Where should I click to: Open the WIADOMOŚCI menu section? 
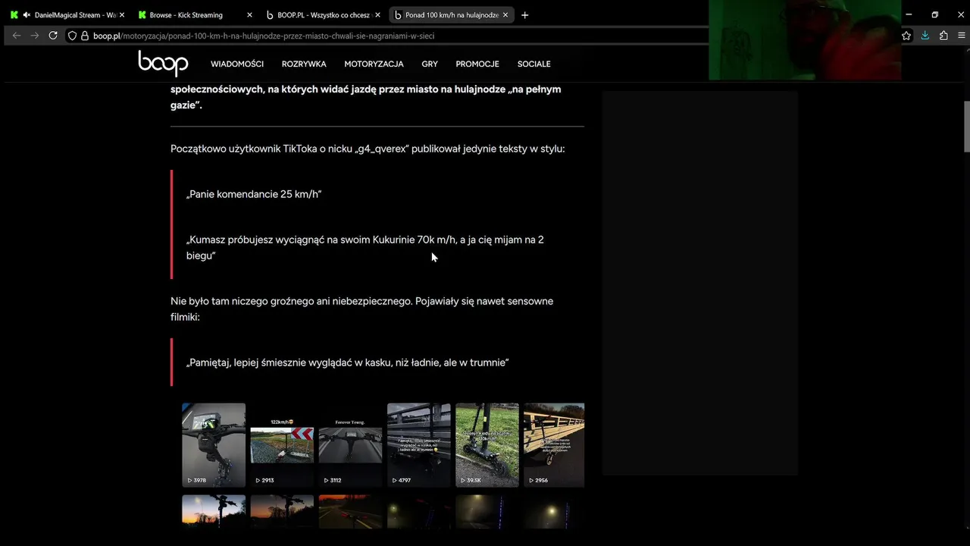[x=237, y=64]
